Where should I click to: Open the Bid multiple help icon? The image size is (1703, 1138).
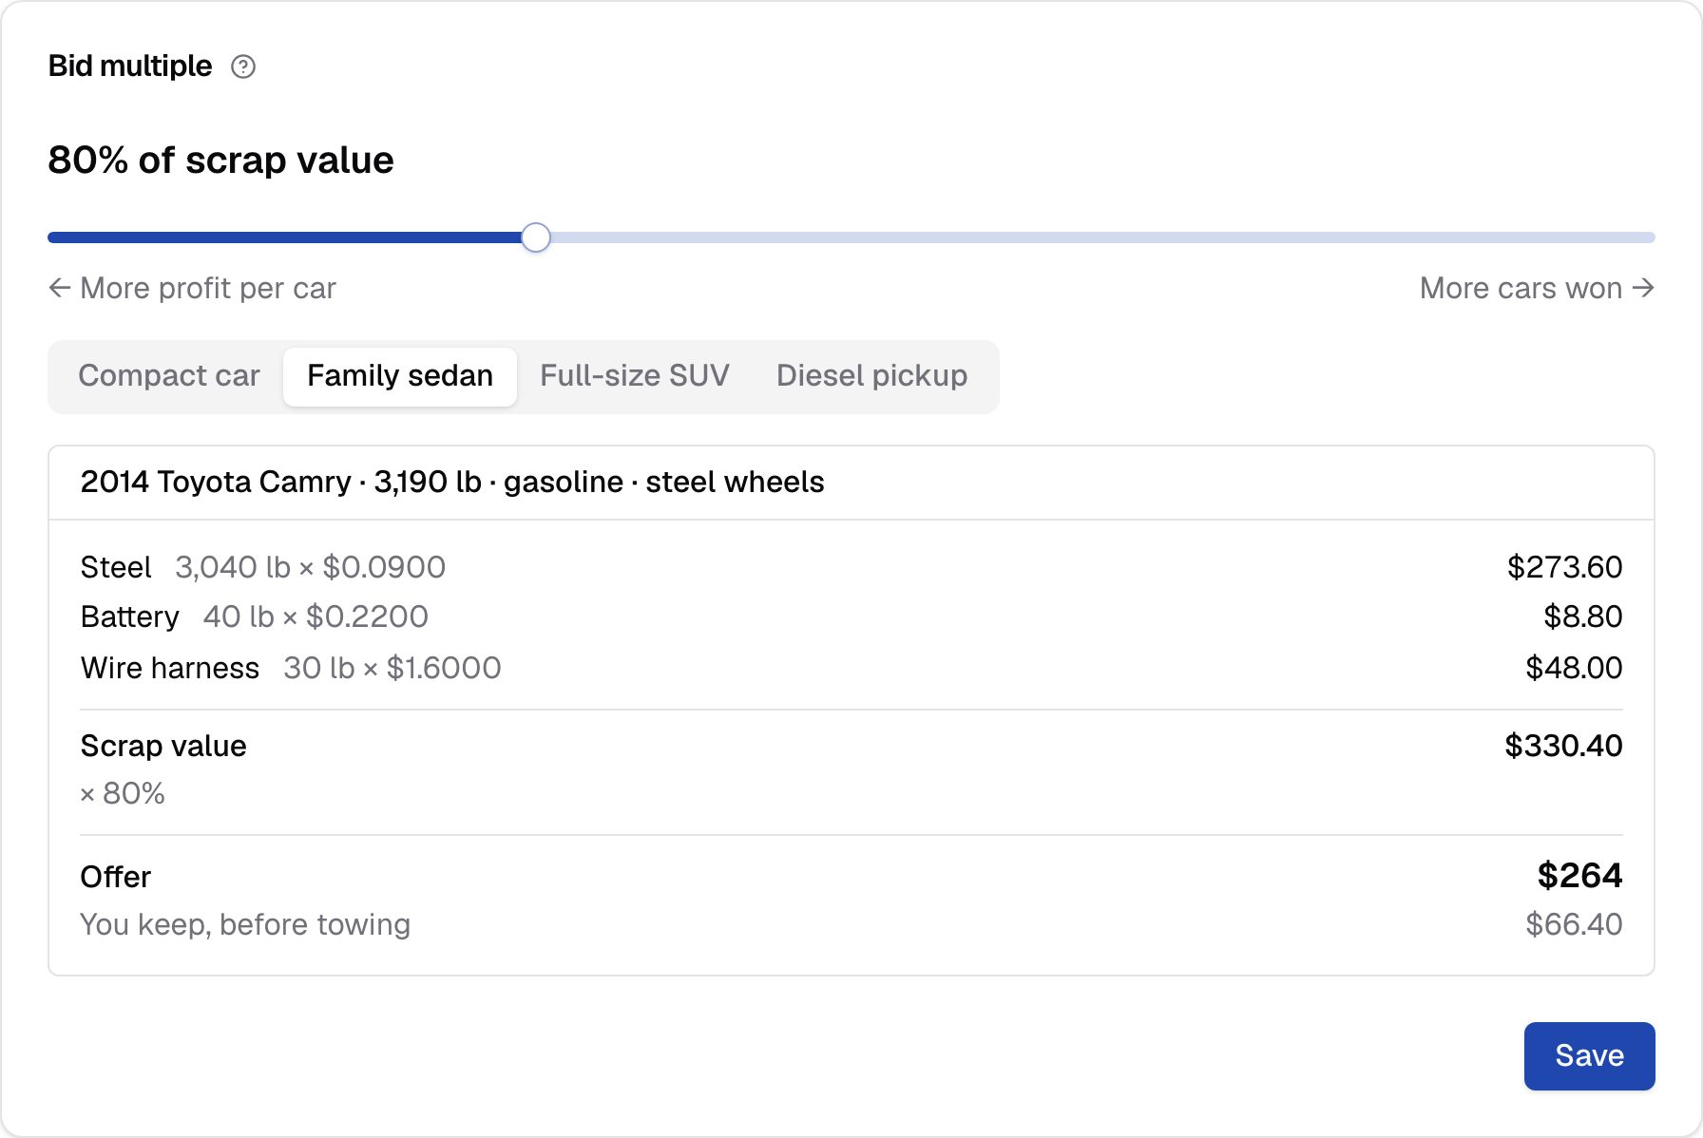[243, 66]
